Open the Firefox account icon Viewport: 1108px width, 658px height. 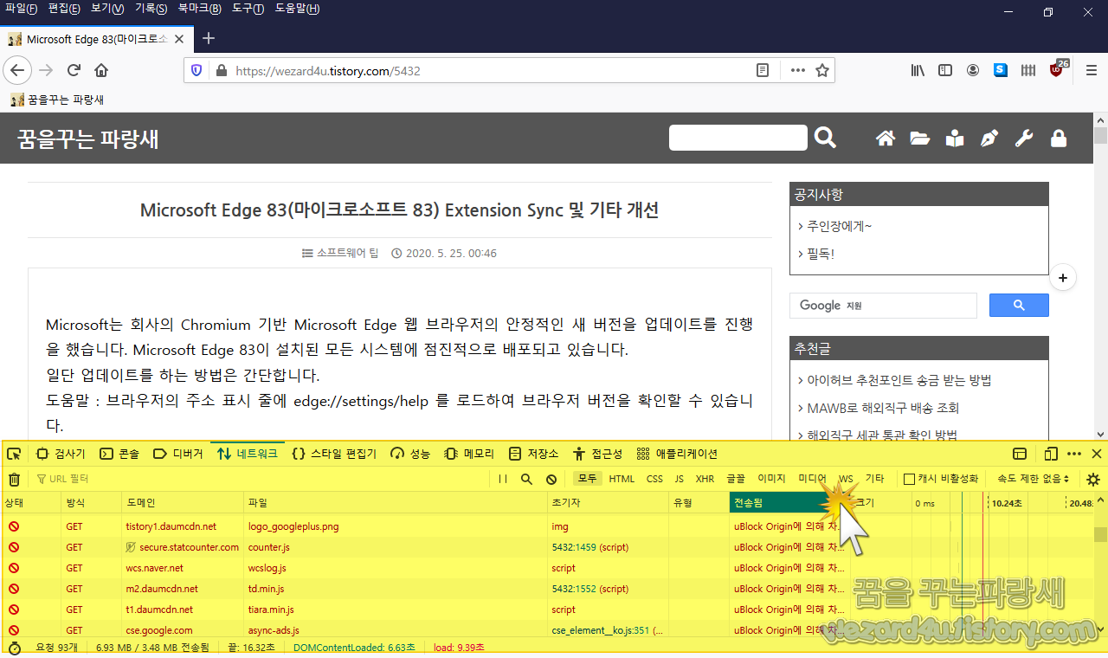pos(973,70)
